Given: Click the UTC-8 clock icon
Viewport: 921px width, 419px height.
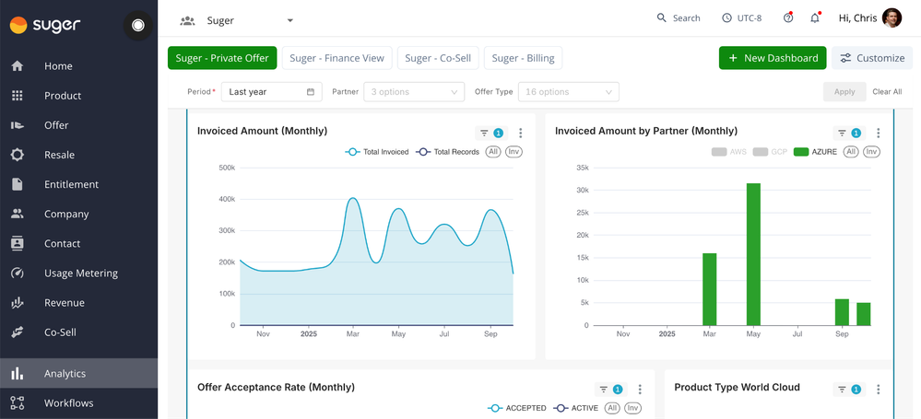Looking at the screenshot, I should (x=726, y=18).
